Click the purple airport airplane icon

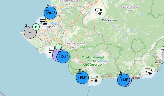[55, 6]
